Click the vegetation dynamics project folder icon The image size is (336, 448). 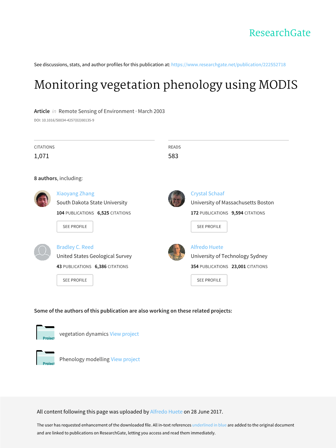coord(45,333)
